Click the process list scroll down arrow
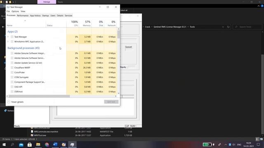Viewport: 264px width, 148px height. pos(118,93)
